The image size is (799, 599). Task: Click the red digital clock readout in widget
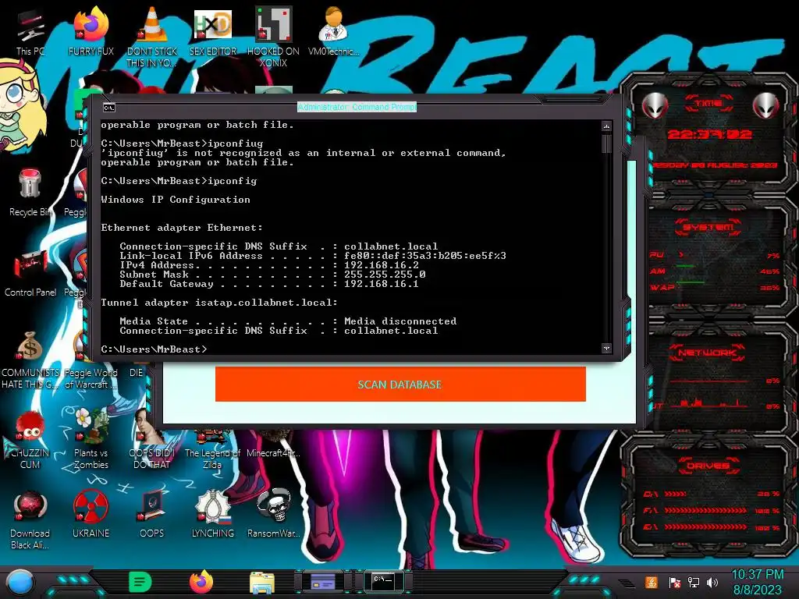[709, 134]
